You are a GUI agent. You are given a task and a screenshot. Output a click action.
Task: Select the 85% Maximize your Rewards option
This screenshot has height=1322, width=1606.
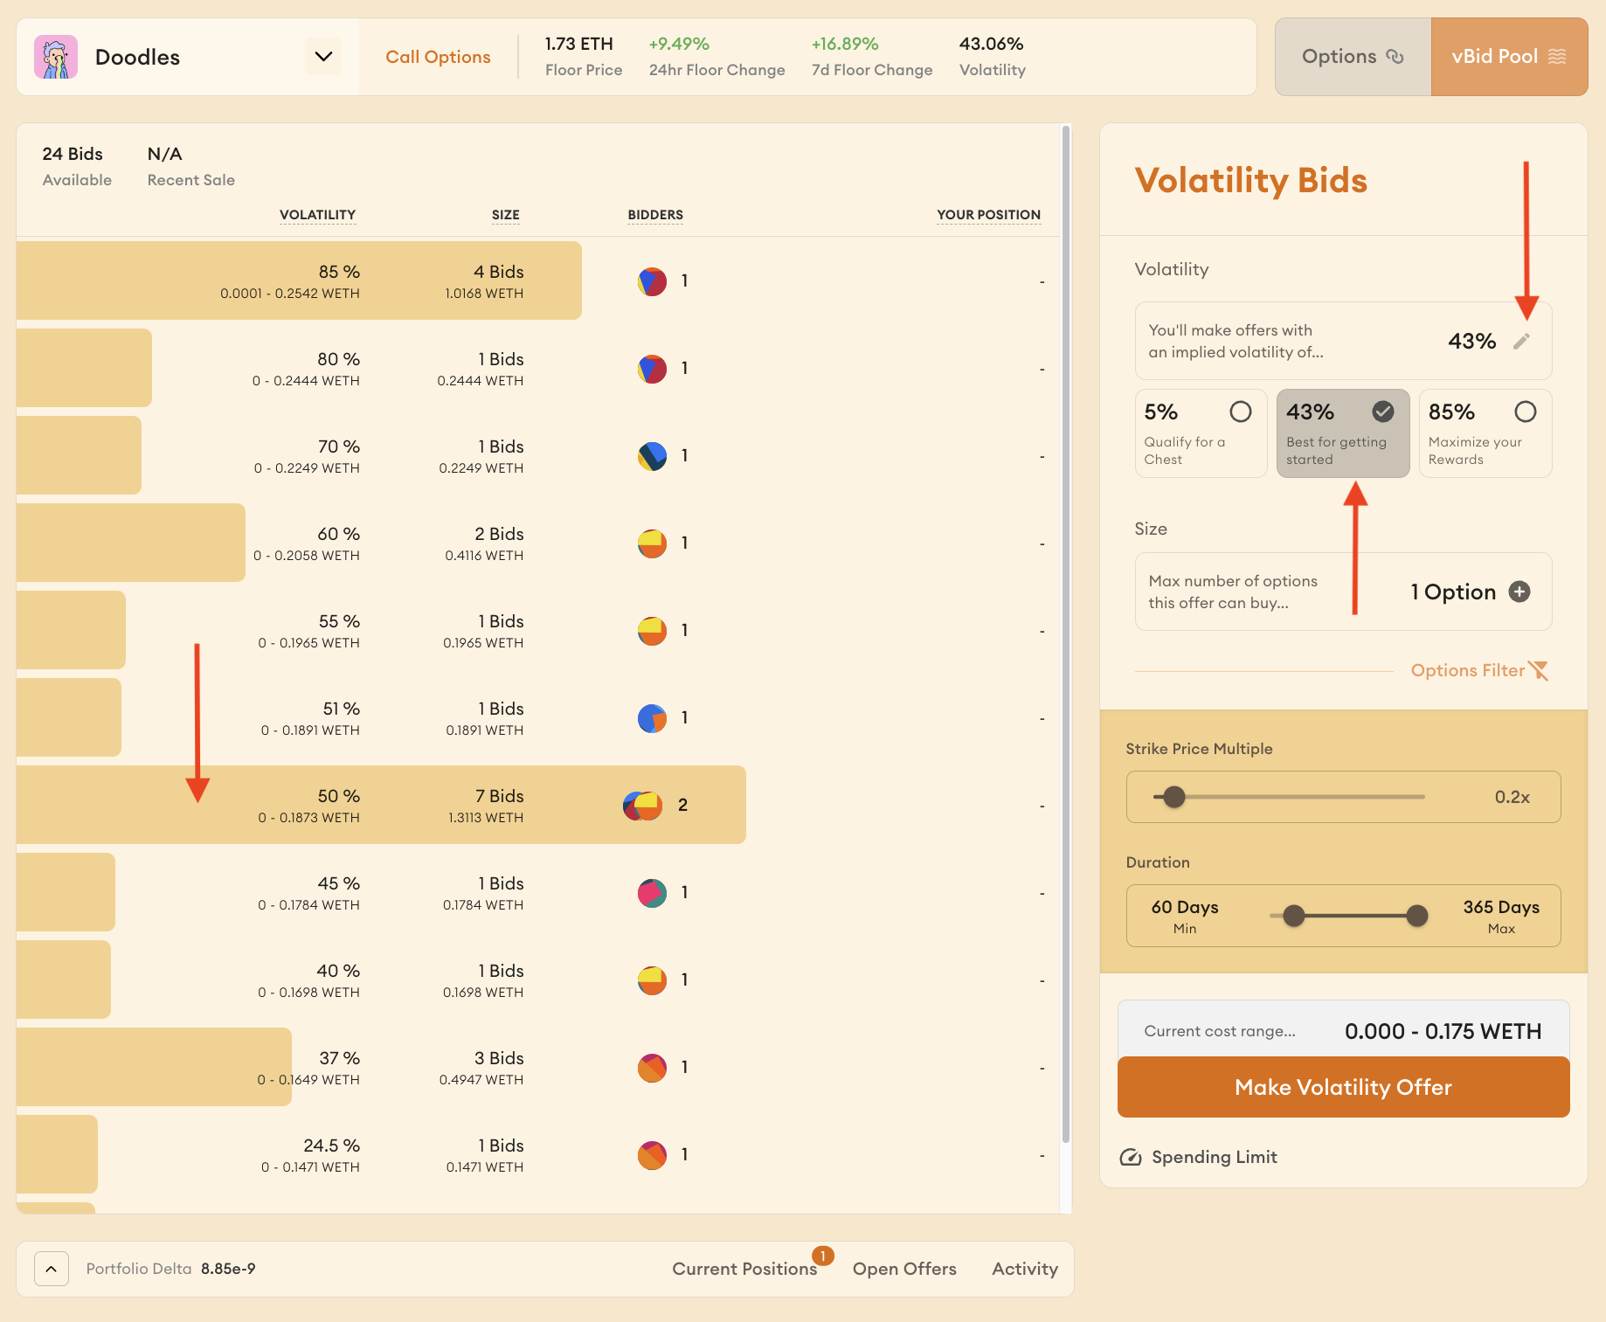point(1485,433)
